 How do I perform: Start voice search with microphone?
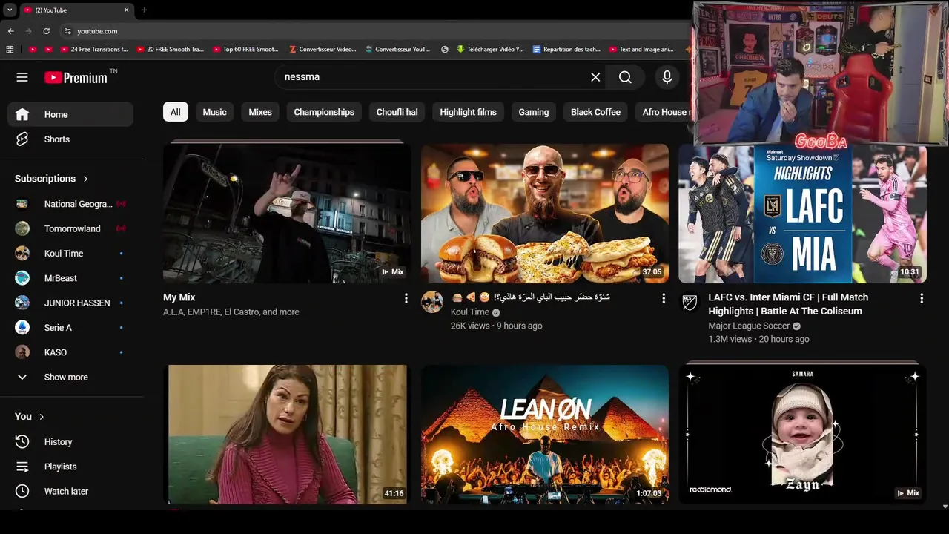pyautogui.click(x=667, y=77)
